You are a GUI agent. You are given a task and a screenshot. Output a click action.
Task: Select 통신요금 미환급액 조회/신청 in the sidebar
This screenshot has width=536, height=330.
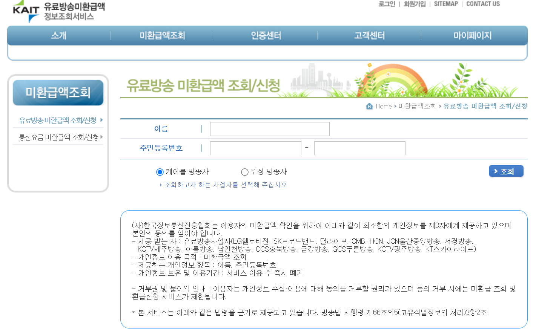pyautogui.click(x=59, y=137)
